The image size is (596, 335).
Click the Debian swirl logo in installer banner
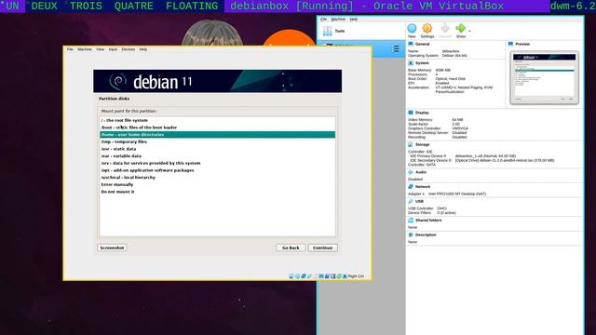[117, 82]
